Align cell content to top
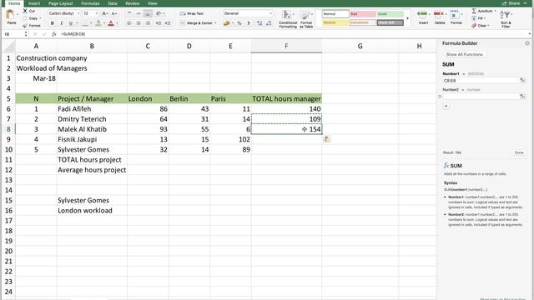534x300 pixels. coord(129,13)
